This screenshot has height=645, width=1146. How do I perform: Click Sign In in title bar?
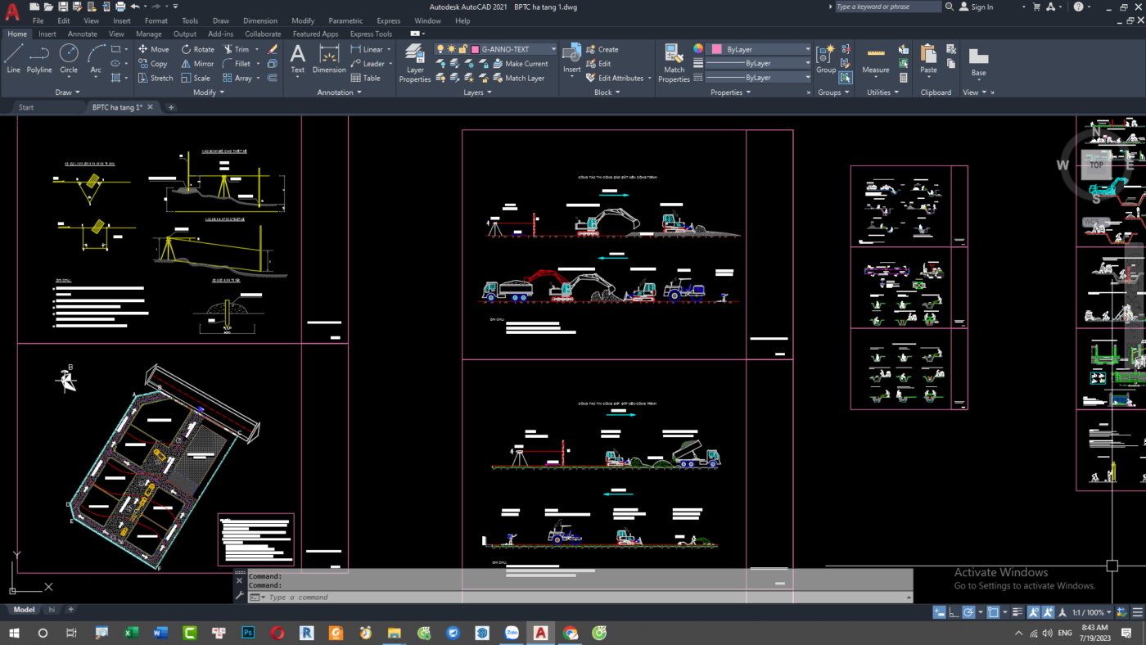pyautogui.click(x=981, y=7)
